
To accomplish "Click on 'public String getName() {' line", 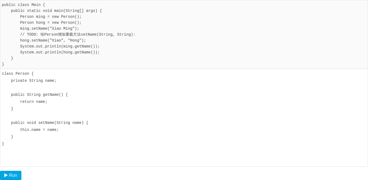I will point(39,95).
